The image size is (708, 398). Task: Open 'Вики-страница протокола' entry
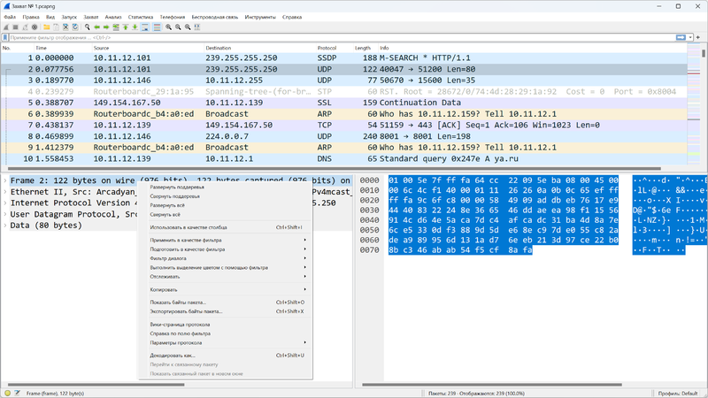click(227, 325)
